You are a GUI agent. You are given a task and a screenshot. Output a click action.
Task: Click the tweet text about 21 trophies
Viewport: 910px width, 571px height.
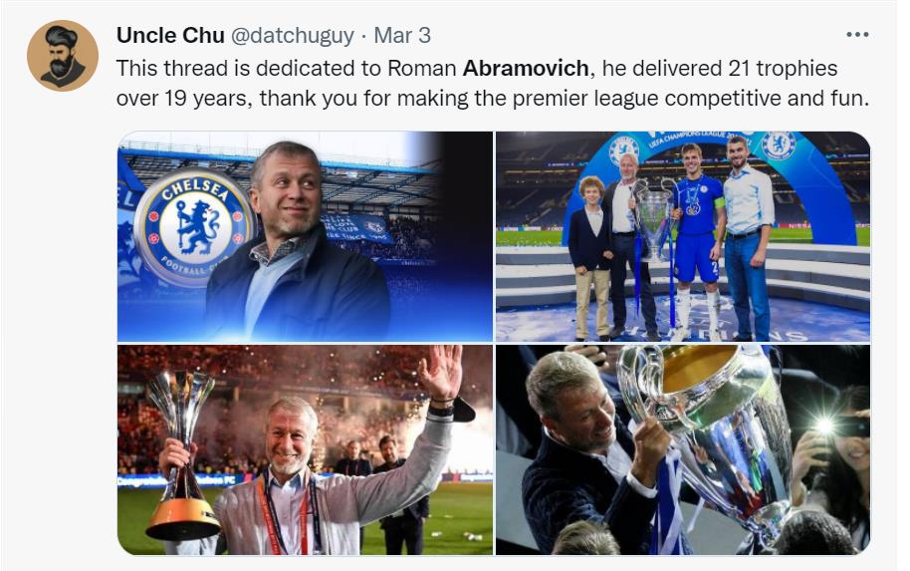click(493, 84)
